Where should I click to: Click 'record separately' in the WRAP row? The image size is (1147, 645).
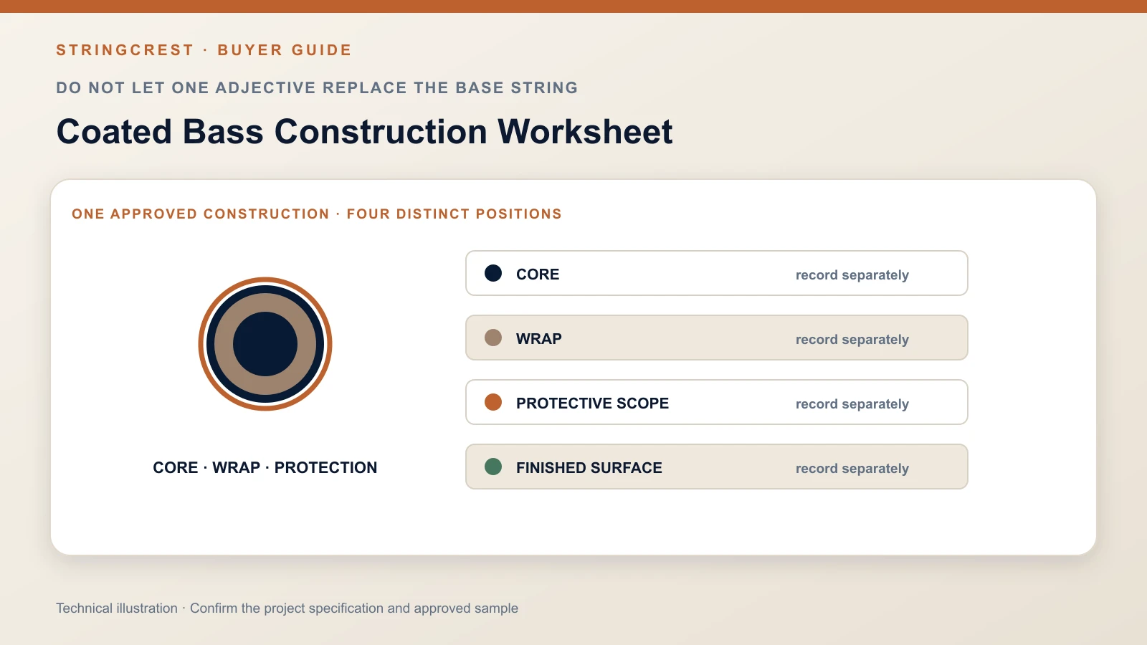click(852, 340)
